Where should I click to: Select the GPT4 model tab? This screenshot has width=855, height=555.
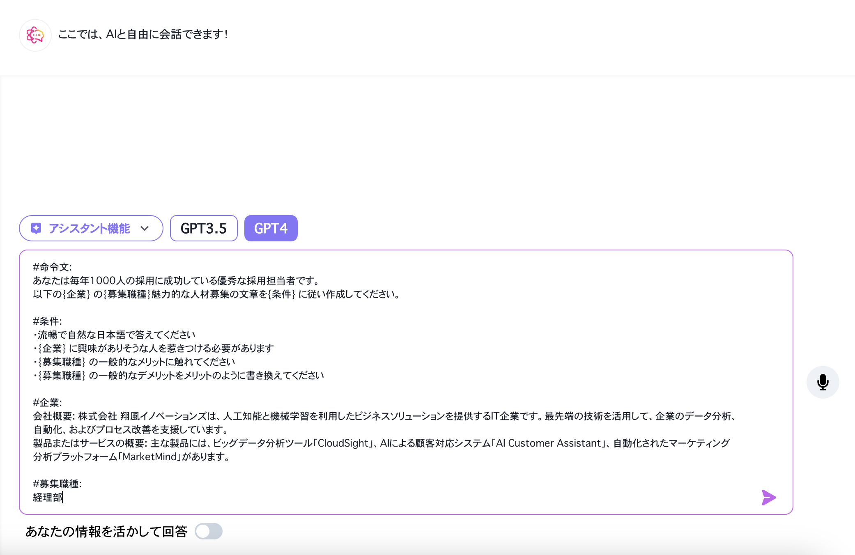[271, 228]
